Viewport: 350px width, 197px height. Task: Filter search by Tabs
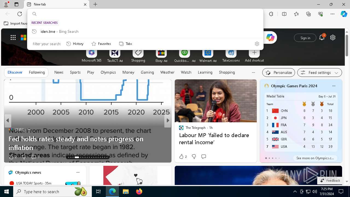point(126,44)
